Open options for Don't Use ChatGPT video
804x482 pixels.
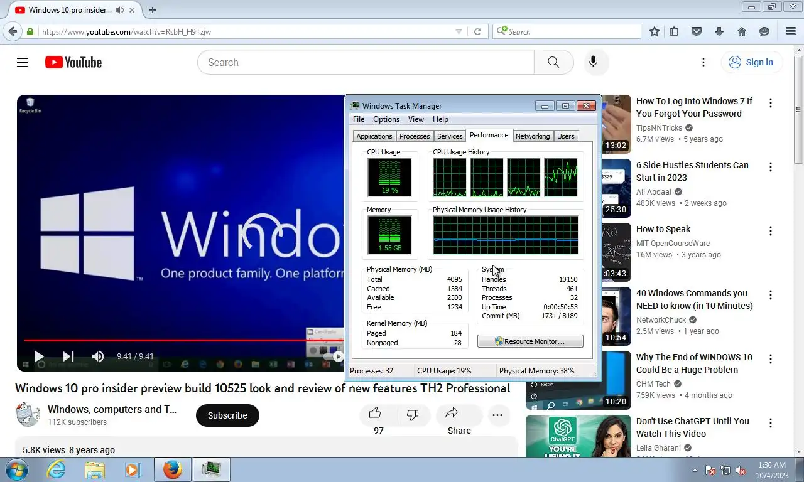coord(771,423)
